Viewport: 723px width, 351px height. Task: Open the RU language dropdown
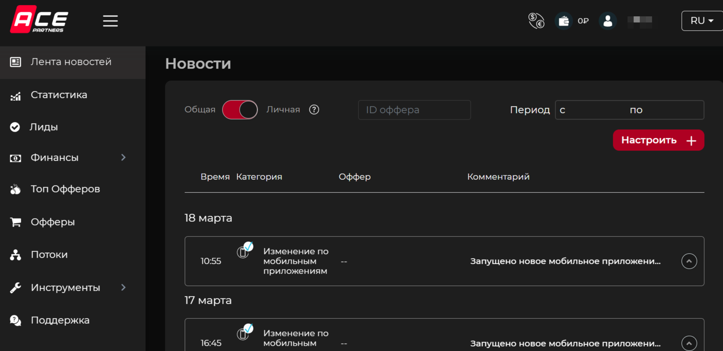click(702, 21)
